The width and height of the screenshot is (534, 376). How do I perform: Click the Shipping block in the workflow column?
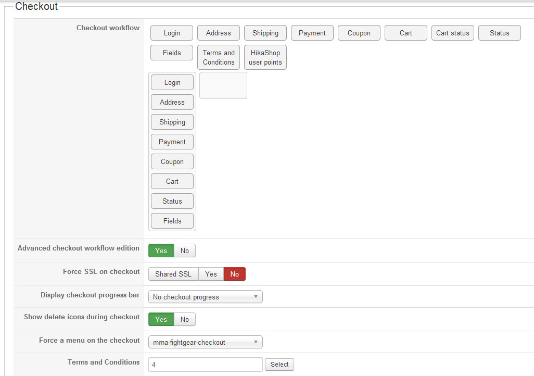coord(172,122)
